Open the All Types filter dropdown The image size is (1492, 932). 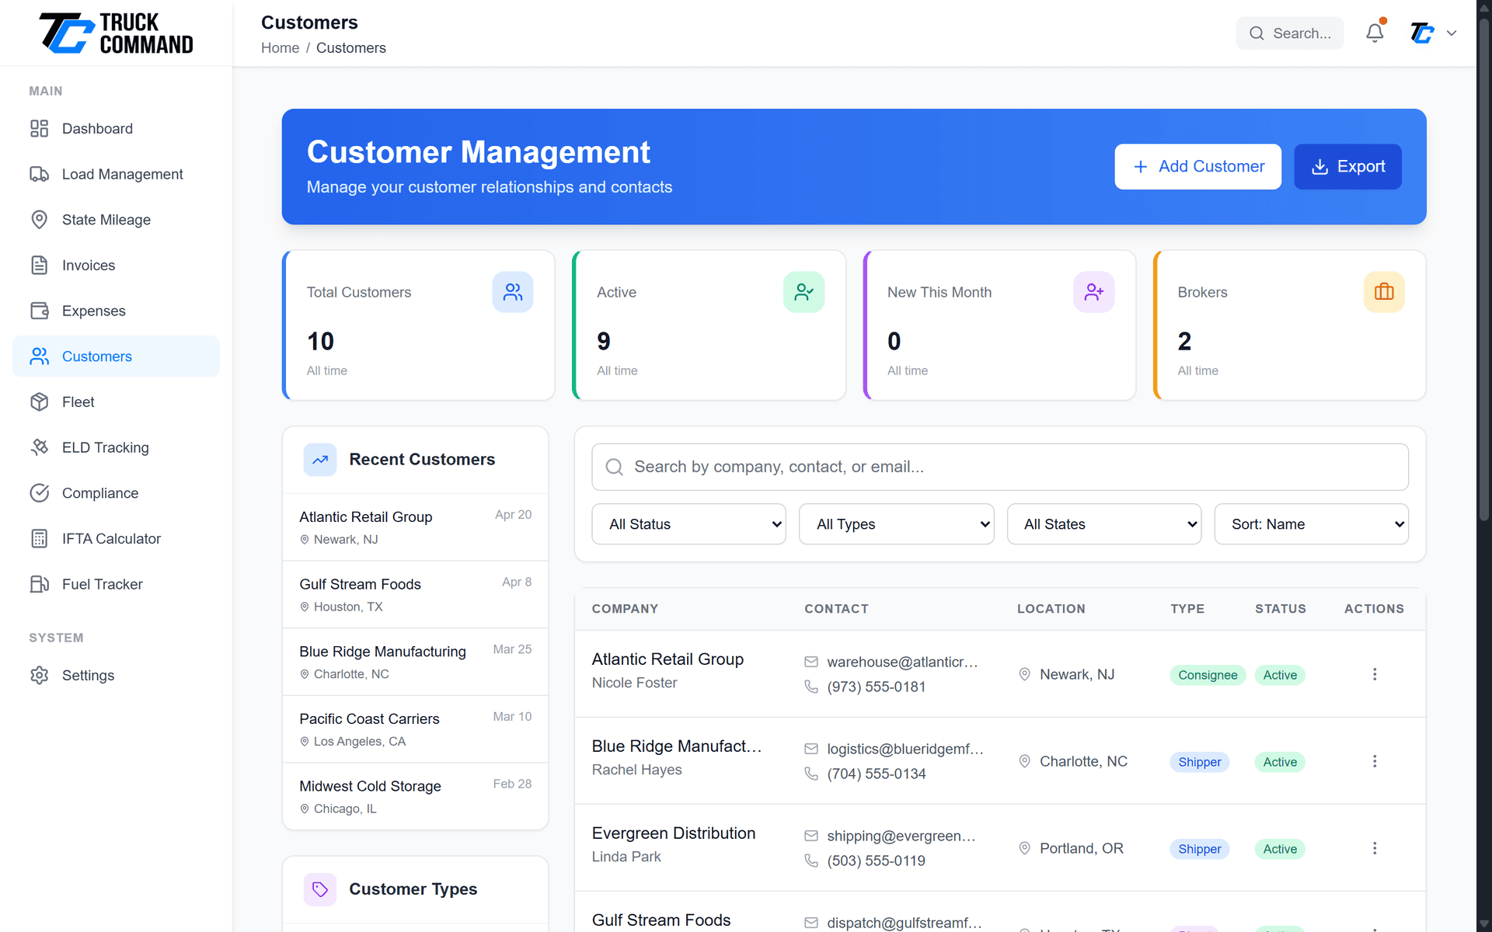(x=896, y=524)
